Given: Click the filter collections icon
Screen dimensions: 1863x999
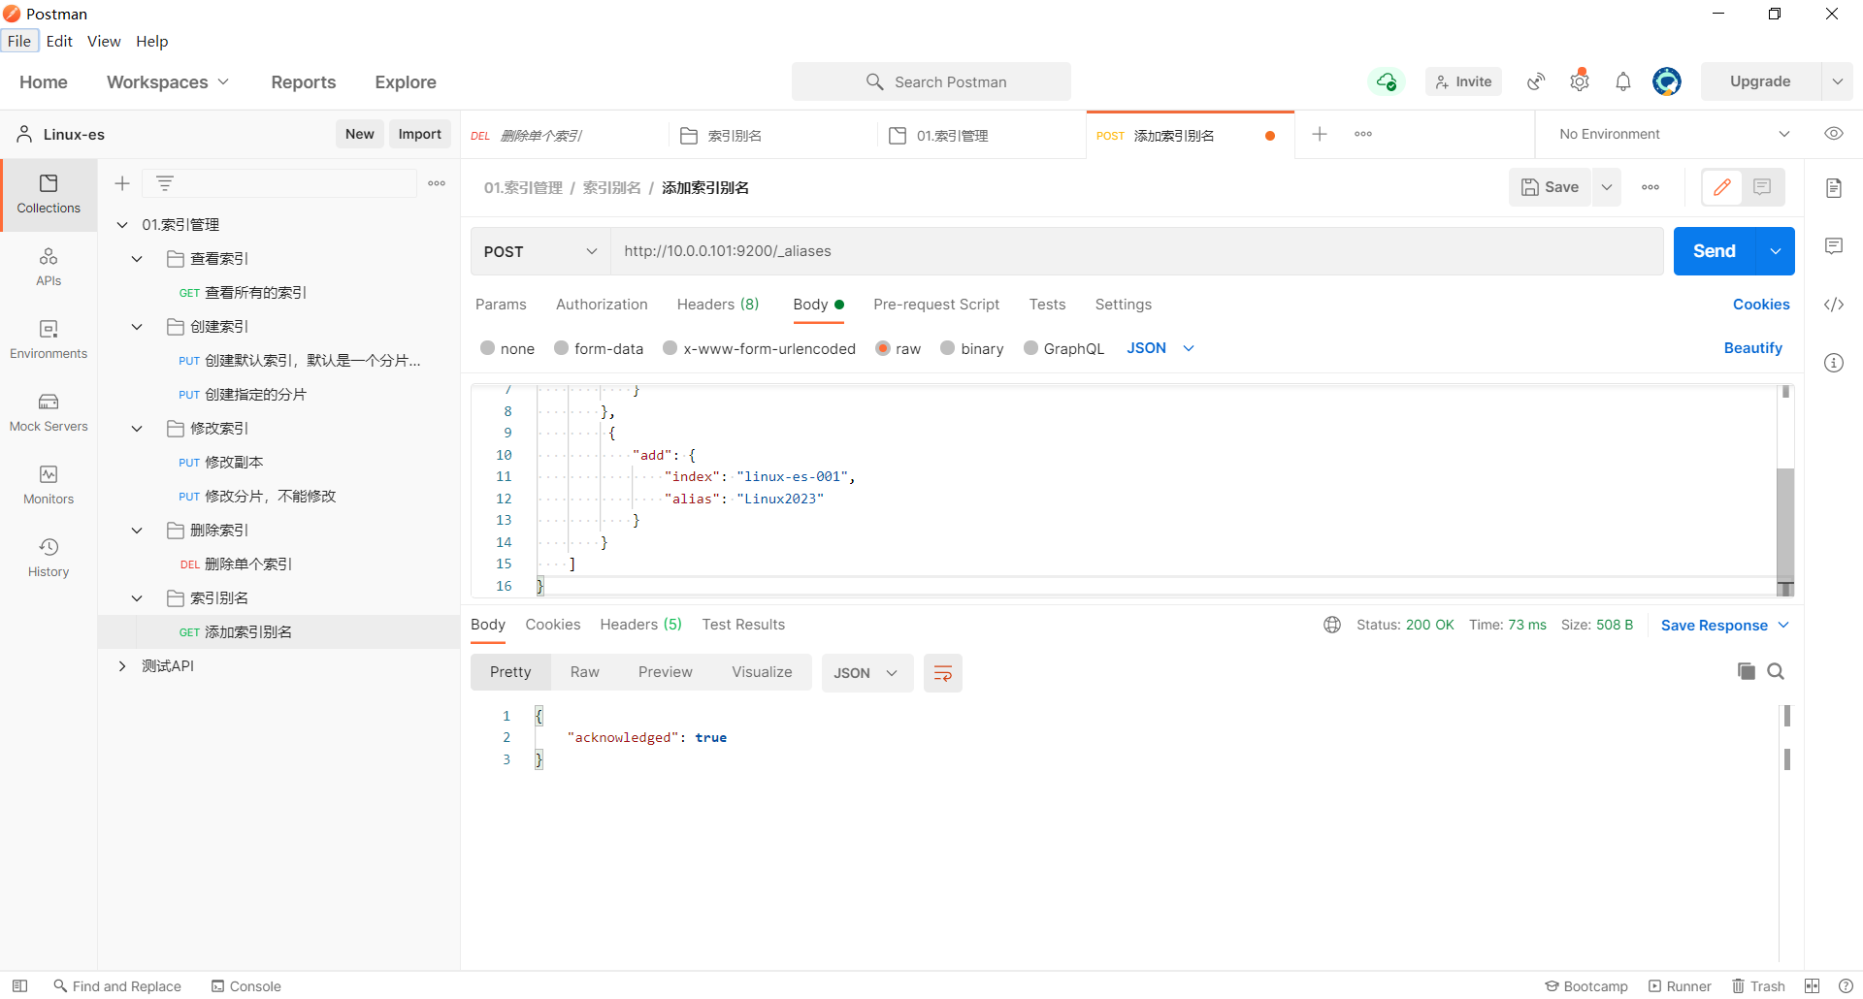Looking at the screenshot, I should 165,183.
